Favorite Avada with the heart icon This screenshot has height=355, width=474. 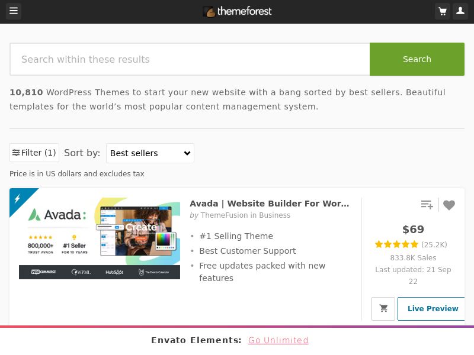click(x=449, y=205)
